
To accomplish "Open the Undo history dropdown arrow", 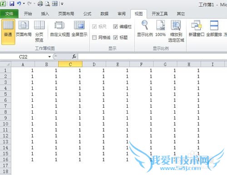I will coord(24,4).
